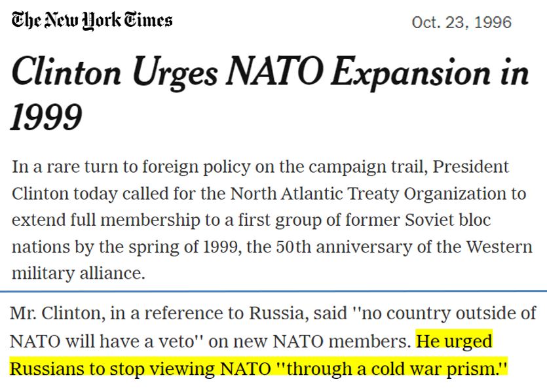
Task: Click the quote 'no country outside of'
Action: click(449, 313)
